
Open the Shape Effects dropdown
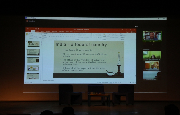pyautogui.click(x=114, y=37)
